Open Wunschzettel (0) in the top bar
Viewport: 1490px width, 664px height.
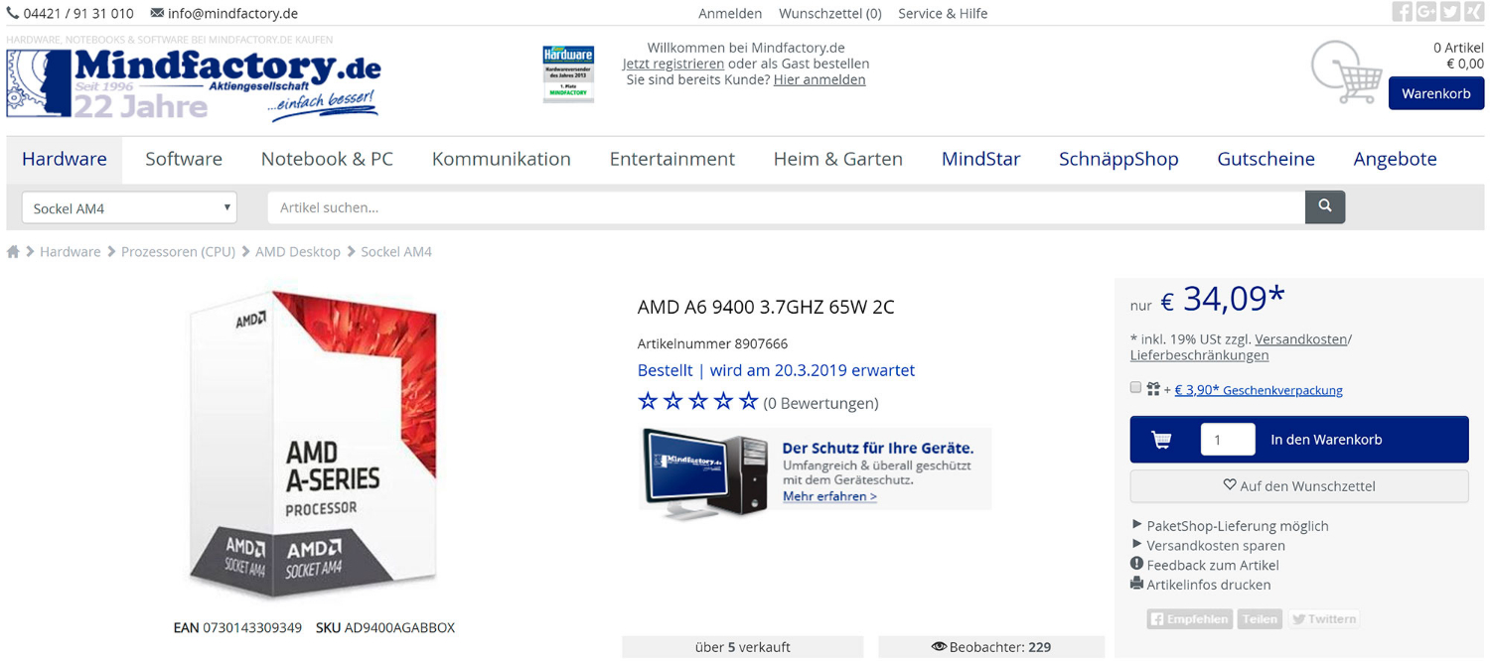pyautogui.click(x=830, y=13)
